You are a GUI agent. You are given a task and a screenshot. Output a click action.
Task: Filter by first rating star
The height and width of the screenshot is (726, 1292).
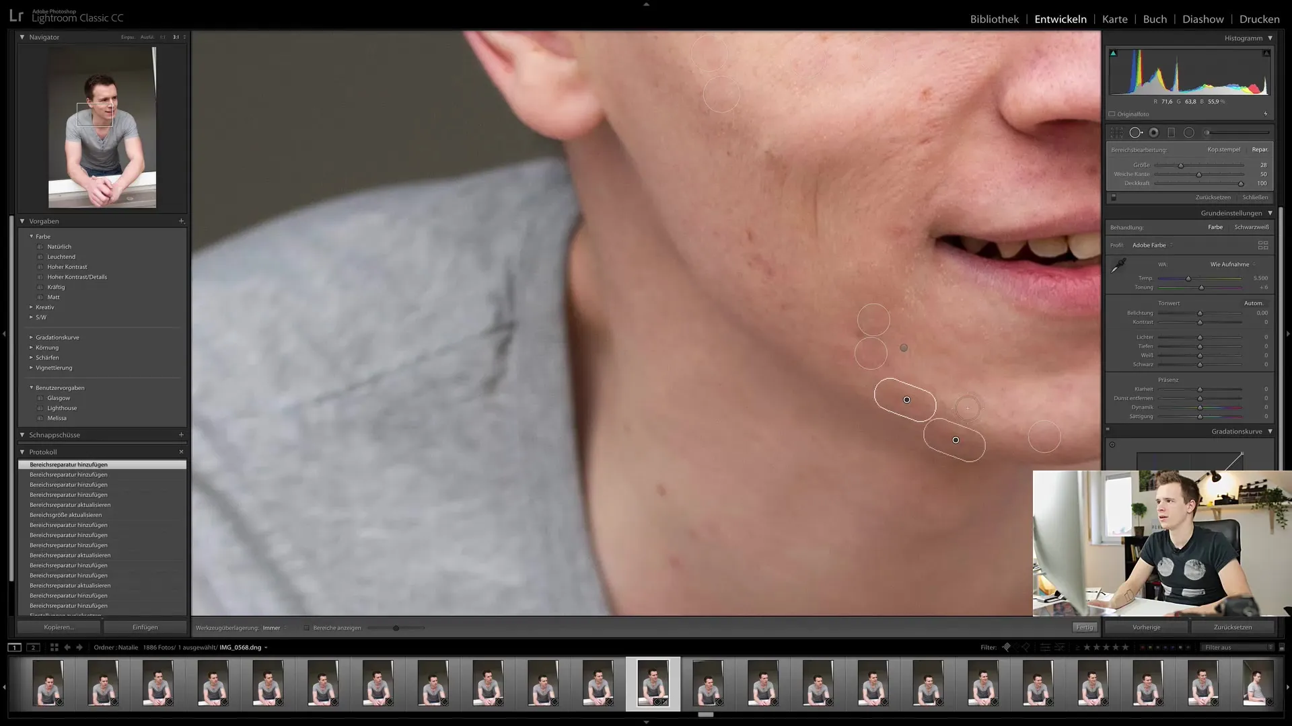click(x=1087, y=647)
